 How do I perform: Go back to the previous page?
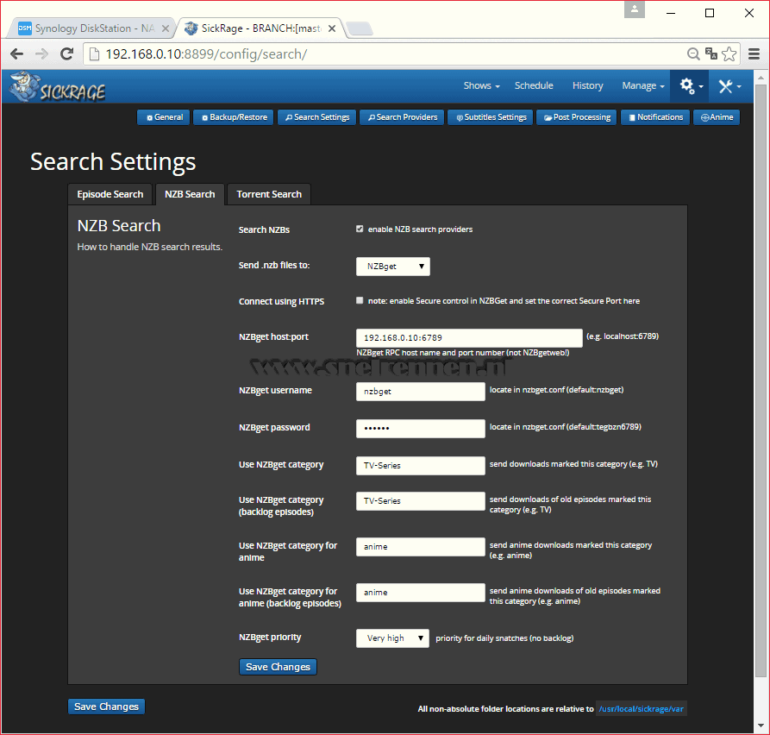coord(16,54)
